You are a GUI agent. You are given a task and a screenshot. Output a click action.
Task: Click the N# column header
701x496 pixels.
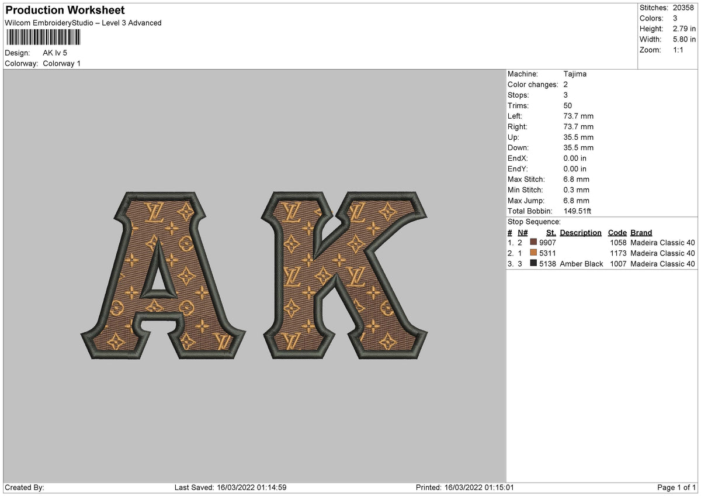click(x=522, y=233)
